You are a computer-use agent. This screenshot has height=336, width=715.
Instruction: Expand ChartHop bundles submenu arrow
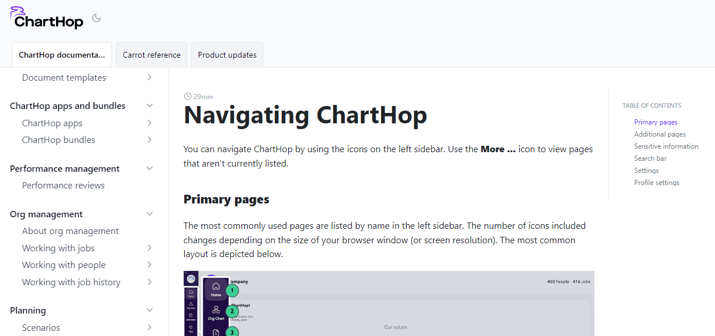(x=150, y=139)
